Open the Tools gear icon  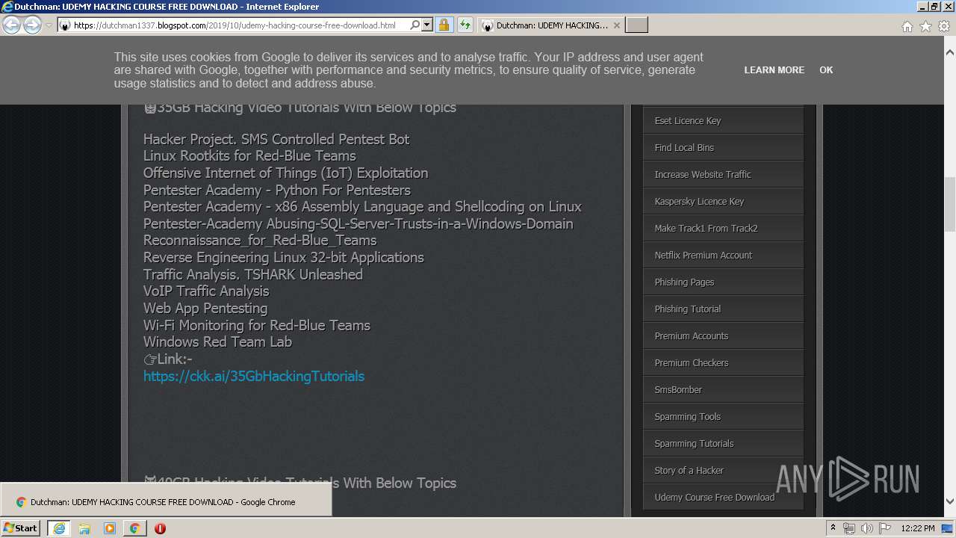944,26
